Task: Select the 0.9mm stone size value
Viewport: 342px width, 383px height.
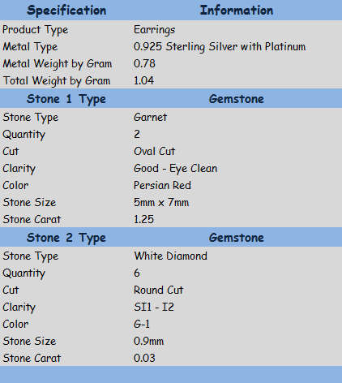Action: (x=148, y=341)
